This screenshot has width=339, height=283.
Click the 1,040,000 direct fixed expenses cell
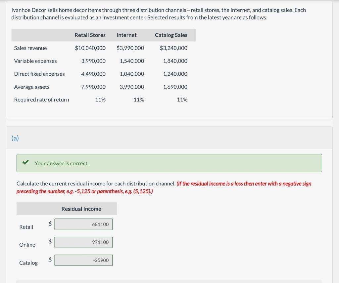[x=132, y=74]
